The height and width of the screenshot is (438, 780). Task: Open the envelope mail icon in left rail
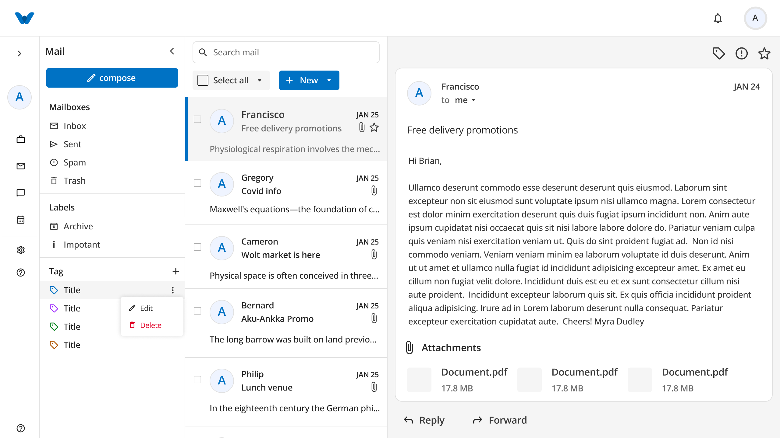pos(21,166)
